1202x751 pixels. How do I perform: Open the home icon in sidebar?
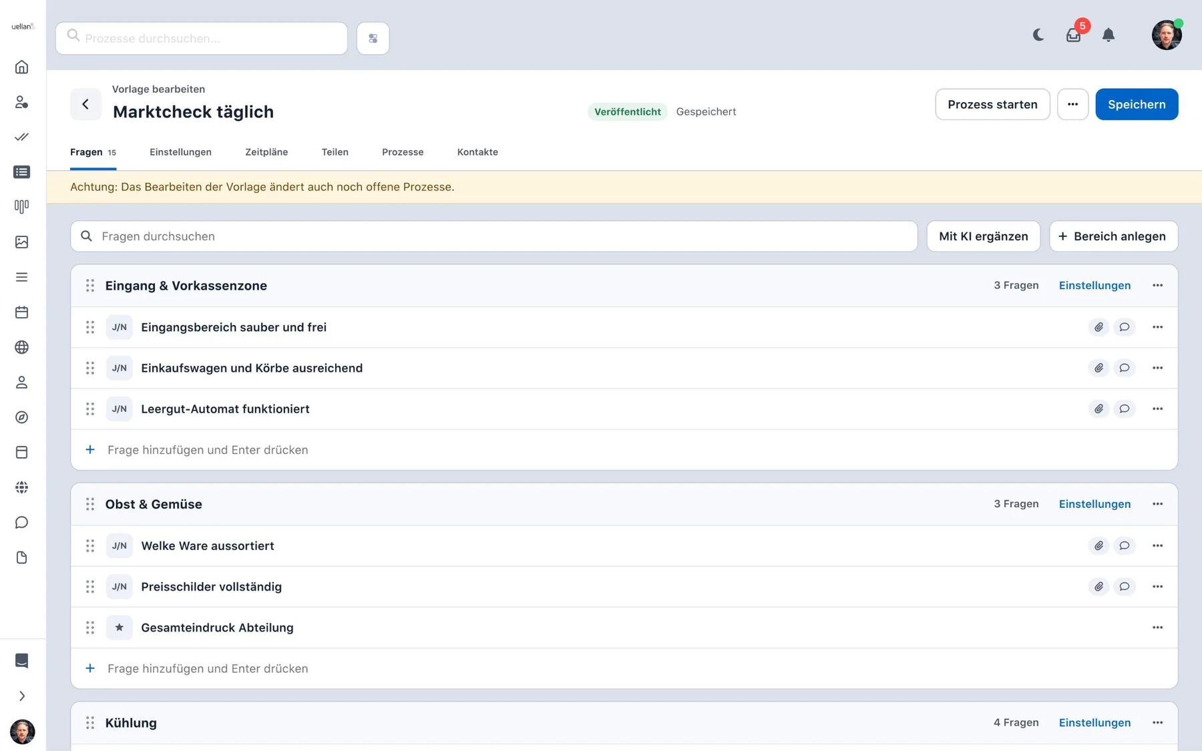[21, 67]
